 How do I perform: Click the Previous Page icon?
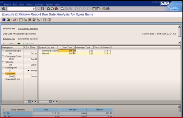pyautogui.click(x=80, y=9)
